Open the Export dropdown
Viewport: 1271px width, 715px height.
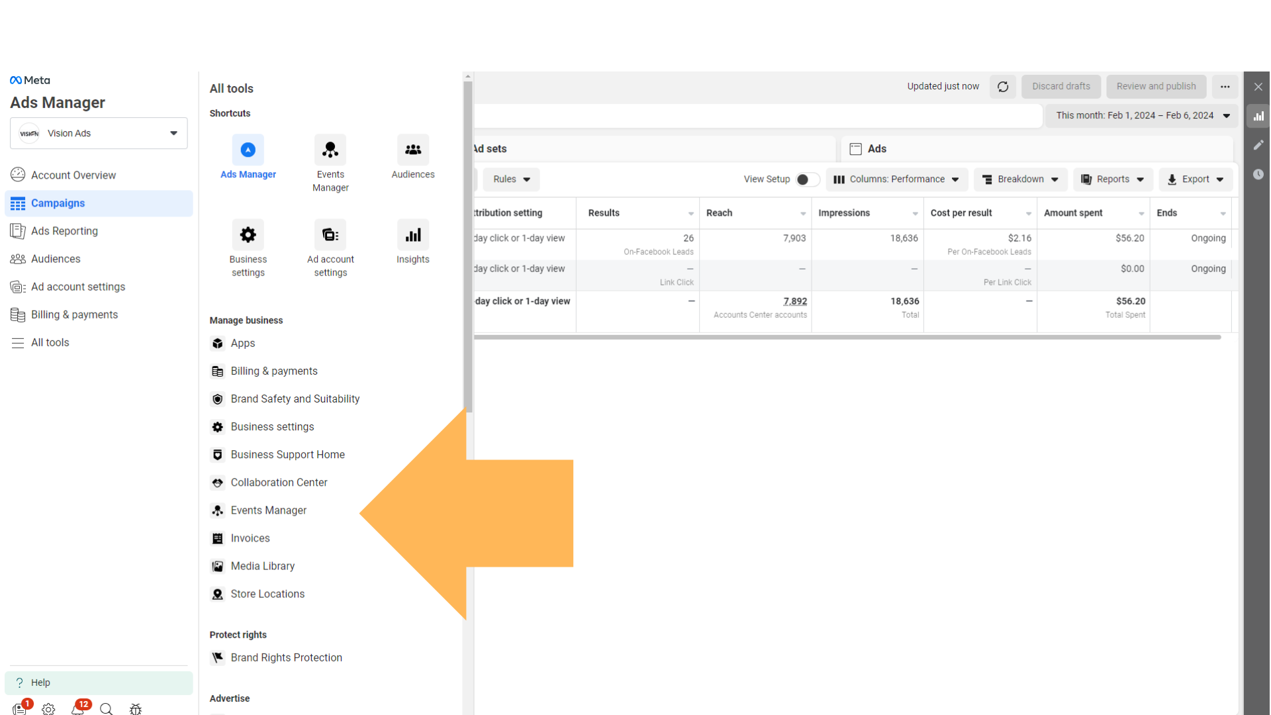[1196, 179]
